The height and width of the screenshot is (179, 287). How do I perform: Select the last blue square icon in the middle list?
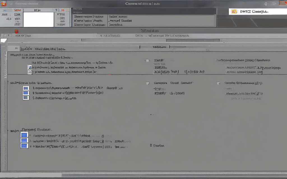26,98
